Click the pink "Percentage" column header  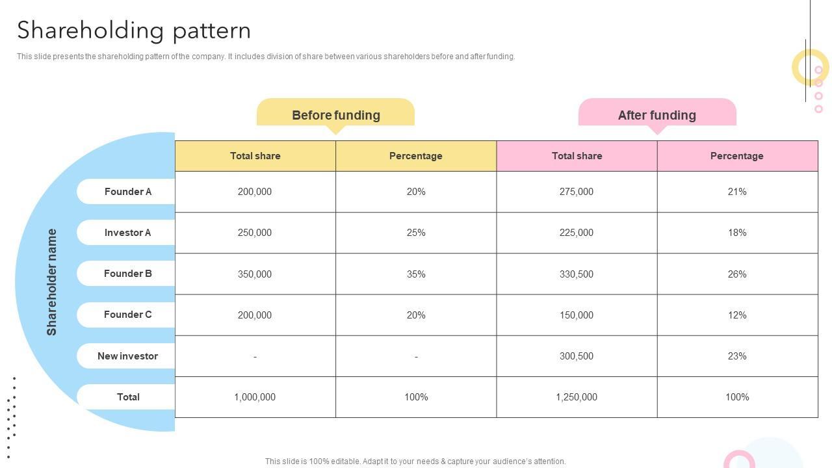(x=736, y=156)
